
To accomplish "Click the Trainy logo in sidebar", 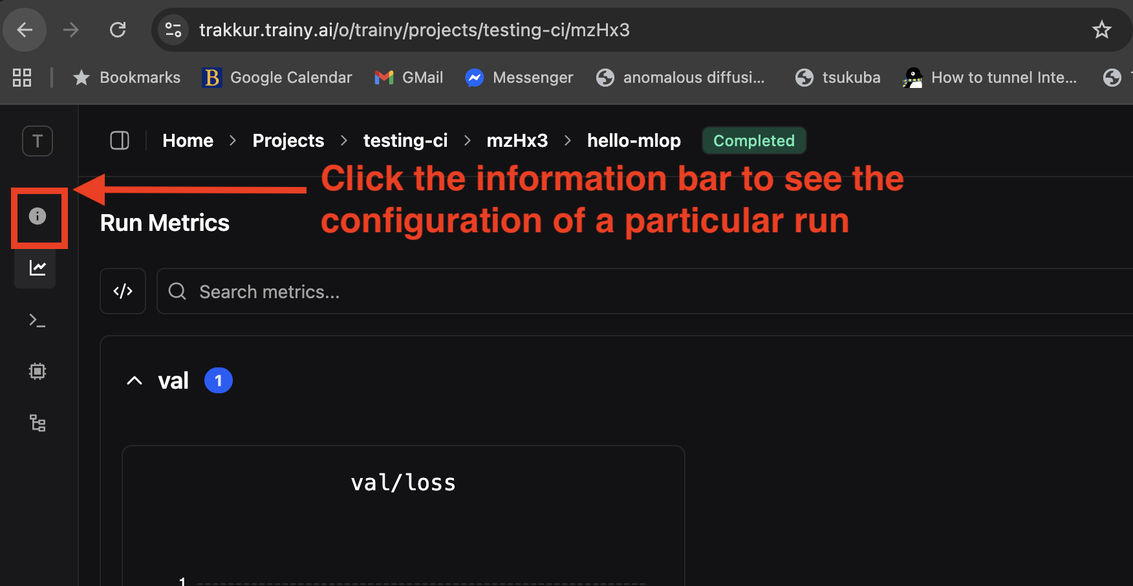I will click(x=37, y=141).
